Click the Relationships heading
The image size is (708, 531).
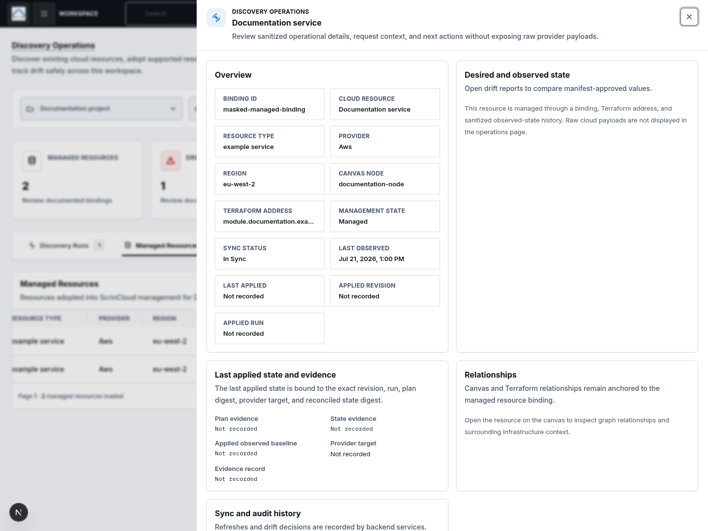coord(490,375)
